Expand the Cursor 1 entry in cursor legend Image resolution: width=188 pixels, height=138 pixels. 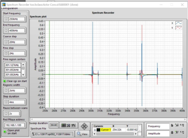[x=95, y=130]
